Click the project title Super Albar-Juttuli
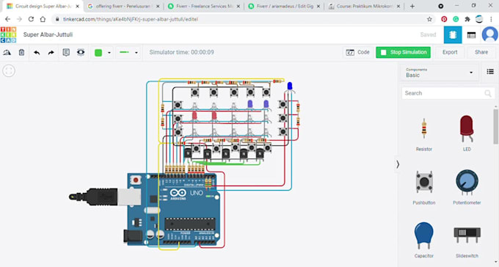499x267 pixels. pos(48,34)
